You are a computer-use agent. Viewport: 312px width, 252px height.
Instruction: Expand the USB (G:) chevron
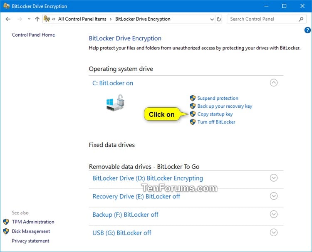coord(274,232)
